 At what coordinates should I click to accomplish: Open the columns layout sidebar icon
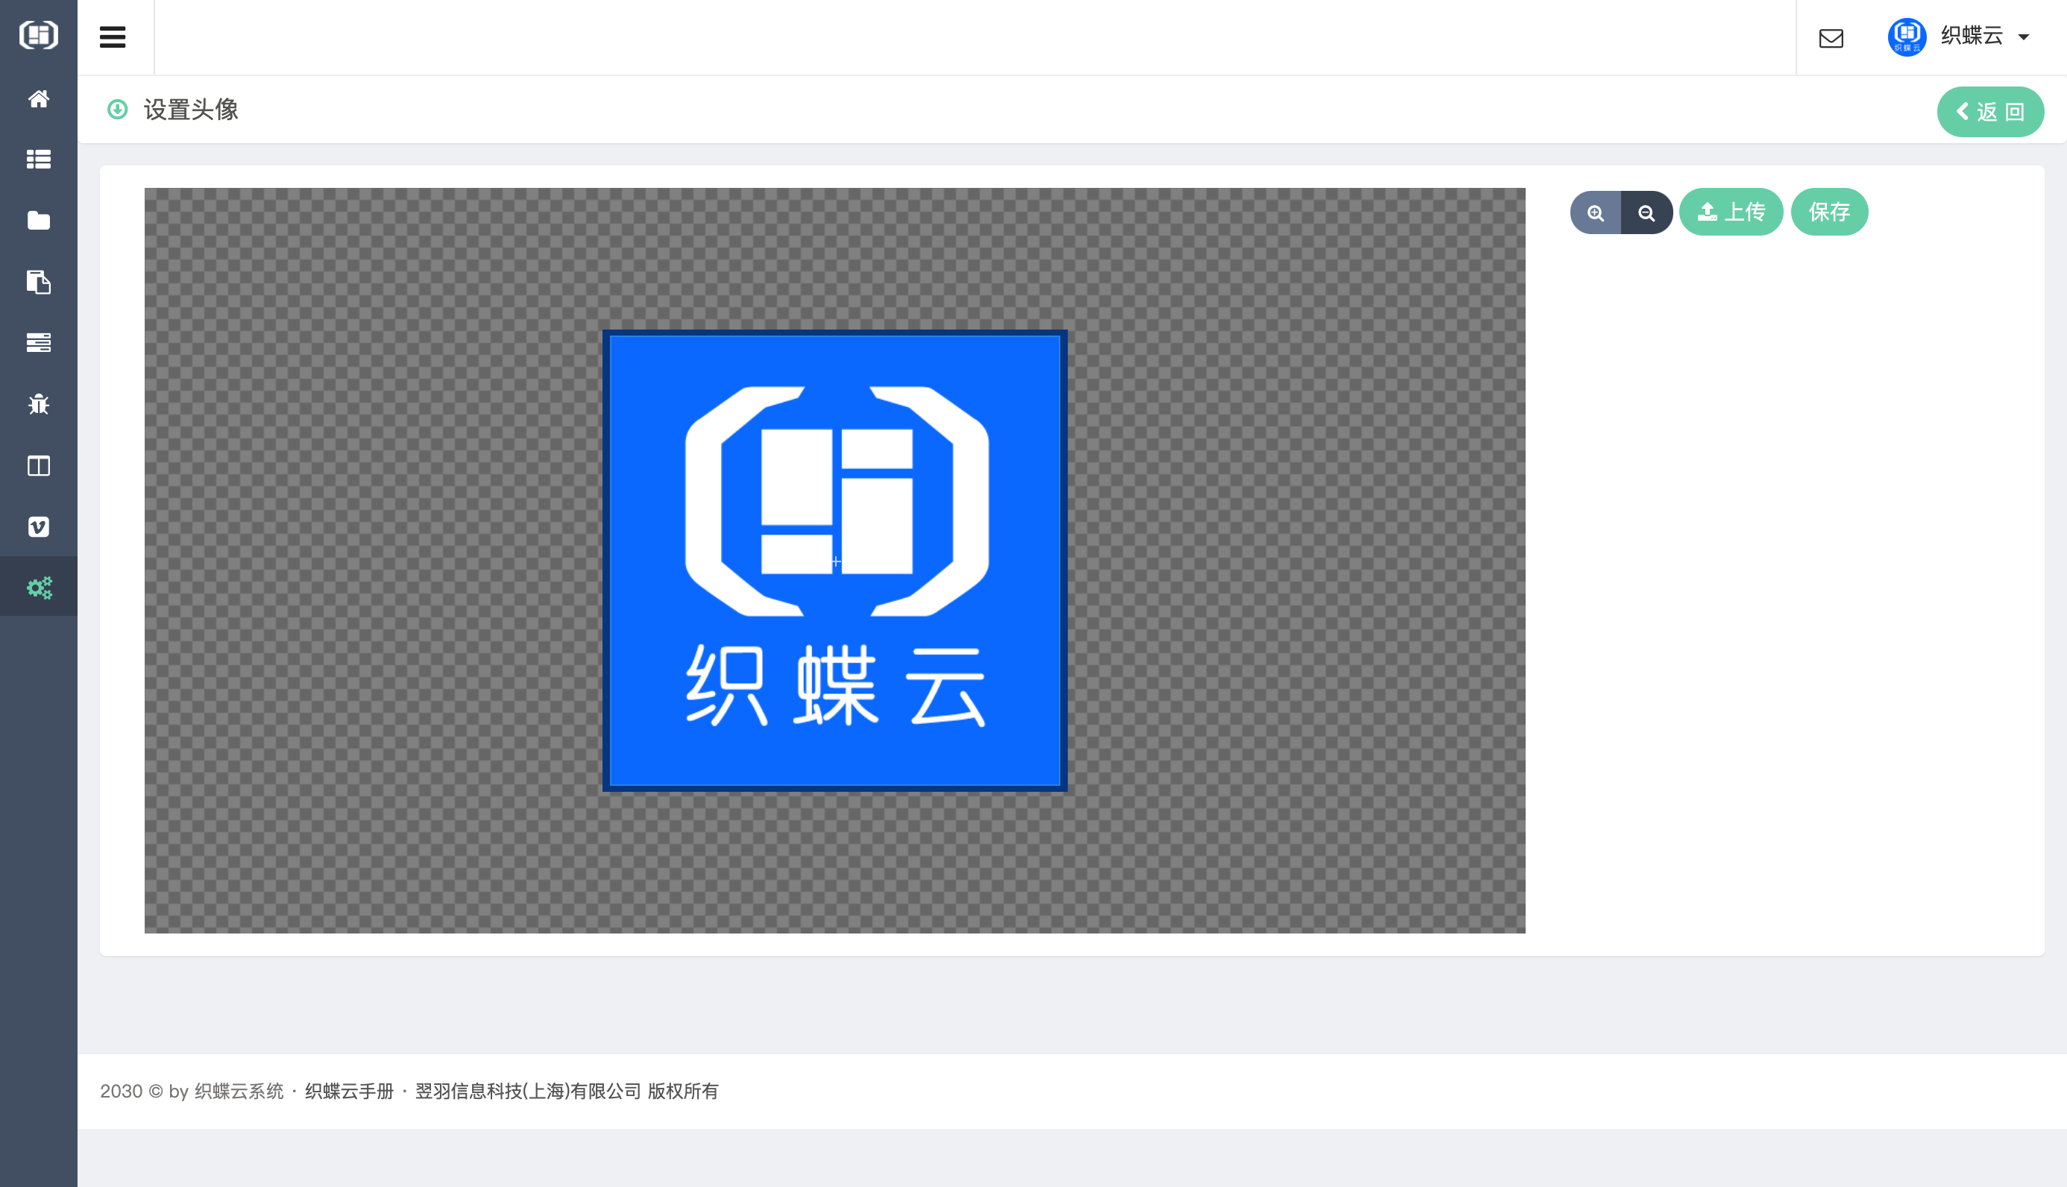pos(38,465)
